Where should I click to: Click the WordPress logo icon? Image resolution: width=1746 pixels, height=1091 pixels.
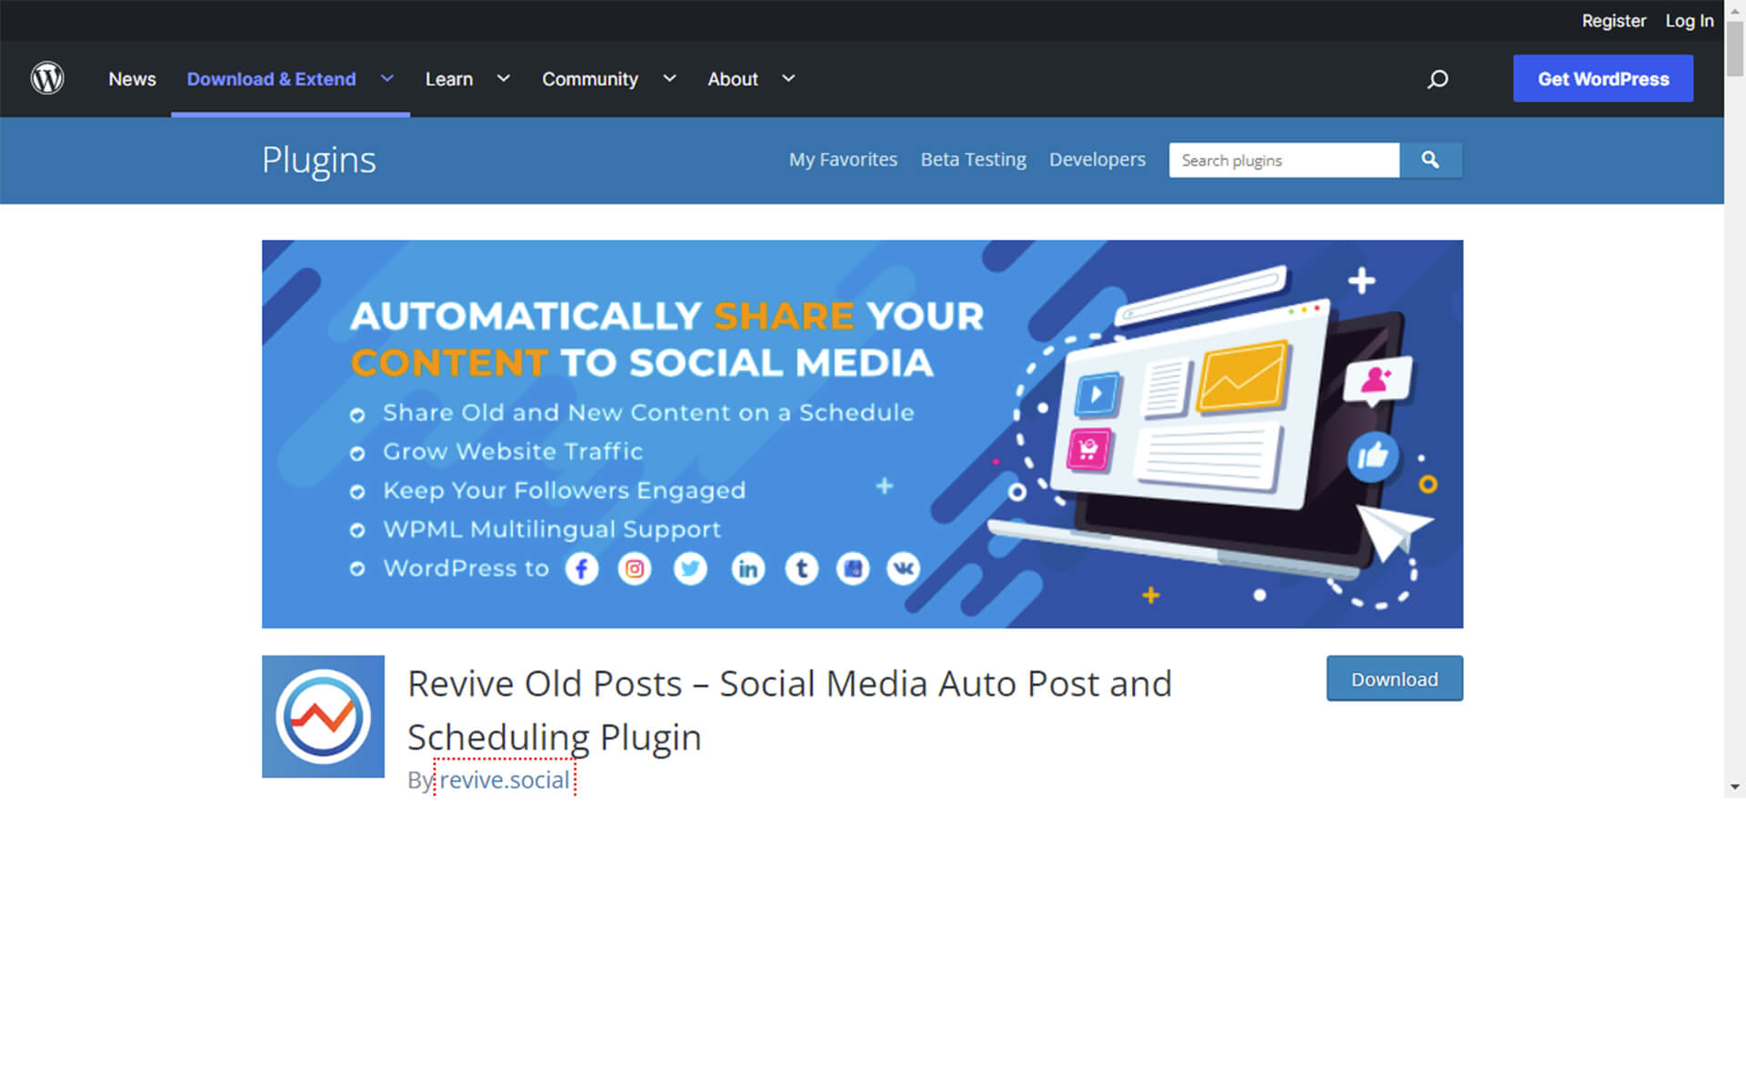tap(47, 78)
